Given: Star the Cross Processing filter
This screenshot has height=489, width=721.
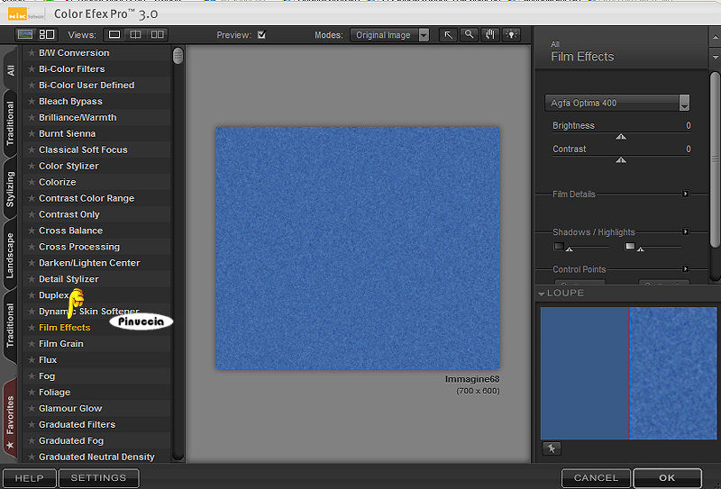Looking at the screenshot, I should pyautogui.click(x=32, y=247).
